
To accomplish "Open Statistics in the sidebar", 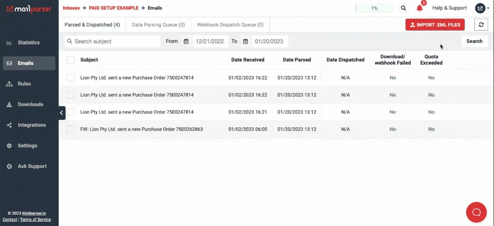I will pos(28,43).
